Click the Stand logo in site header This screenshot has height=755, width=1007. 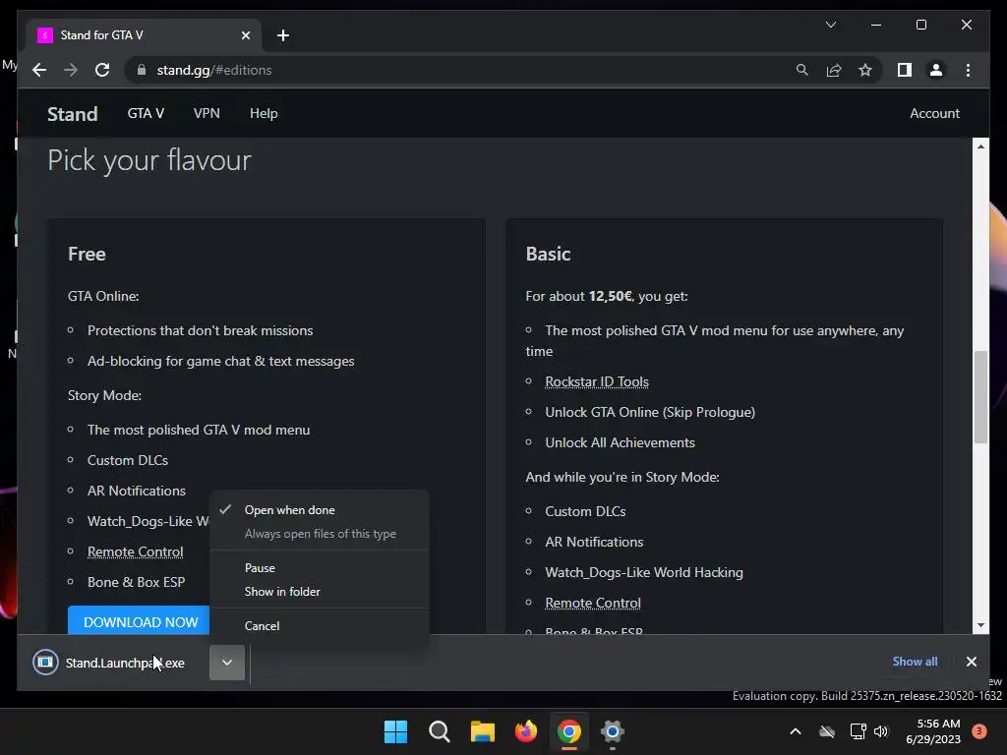coord(73,114)
